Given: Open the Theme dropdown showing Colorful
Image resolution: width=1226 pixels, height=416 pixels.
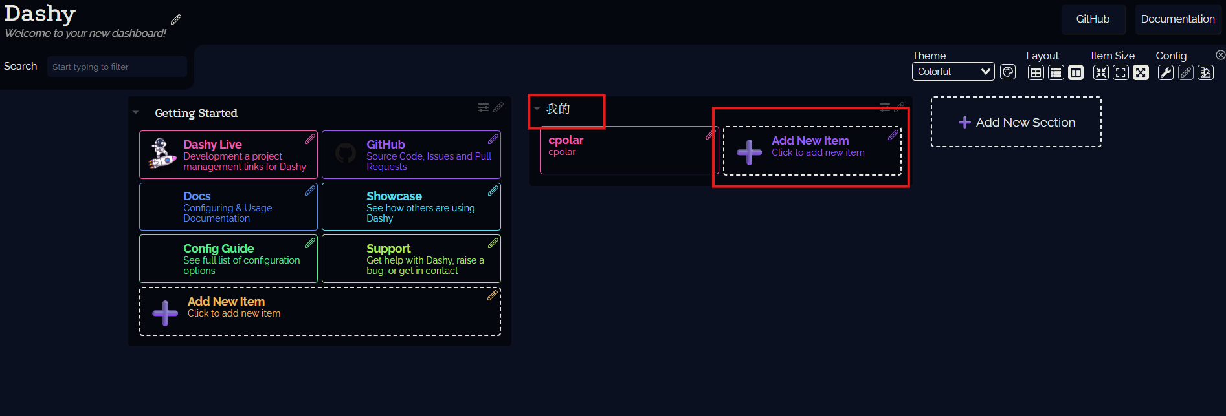Looking at the screenshot, I should pos(953,72).
